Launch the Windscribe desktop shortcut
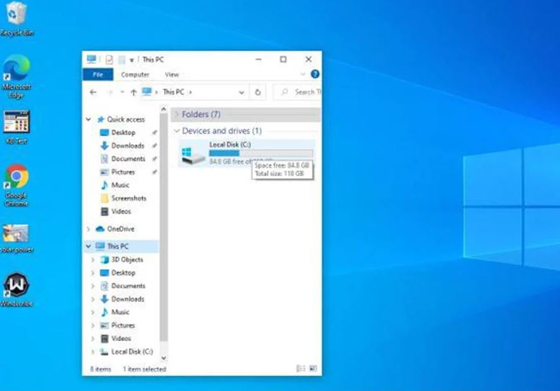Viewport: 560px width, 391px height. click(x=16, y=284)
